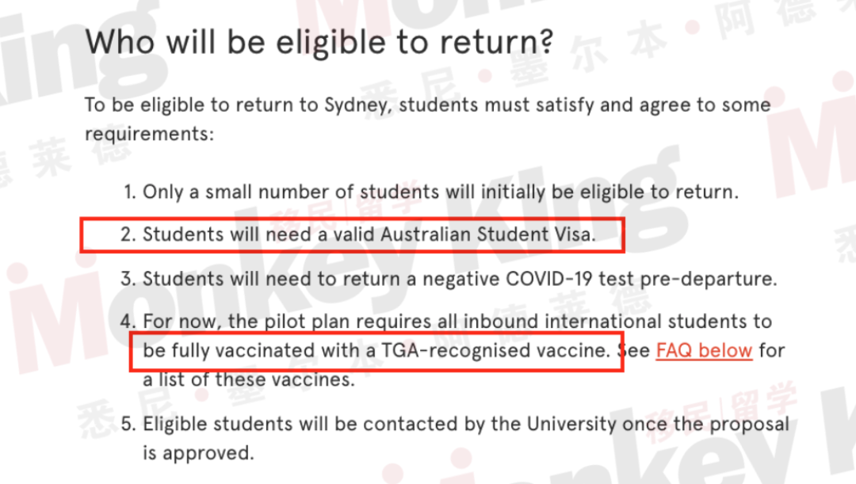Click the 'is approved.' closing line
Screen dimensions: 856x484
[199, 453]
